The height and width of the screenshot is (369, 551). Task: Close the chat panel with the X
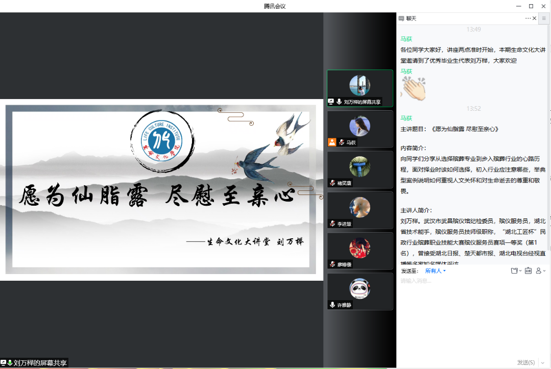point(535,18)
